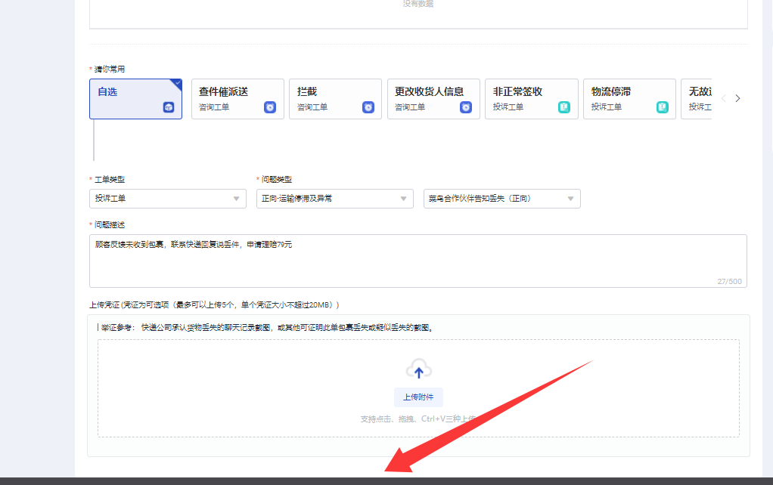This screenshot has height=485, width=773.
Task: Select the 自选 option card
Action: 135,99
